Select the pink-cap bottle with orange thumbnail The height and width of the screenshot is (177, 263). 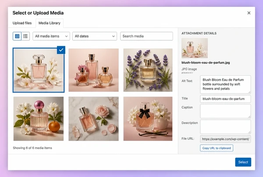[39, 119]
